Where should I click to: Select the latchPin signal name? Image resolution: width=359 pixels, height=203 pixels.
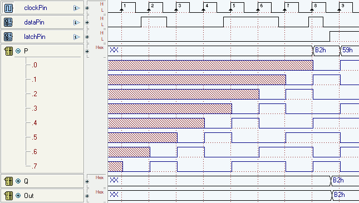click(35, 37)
